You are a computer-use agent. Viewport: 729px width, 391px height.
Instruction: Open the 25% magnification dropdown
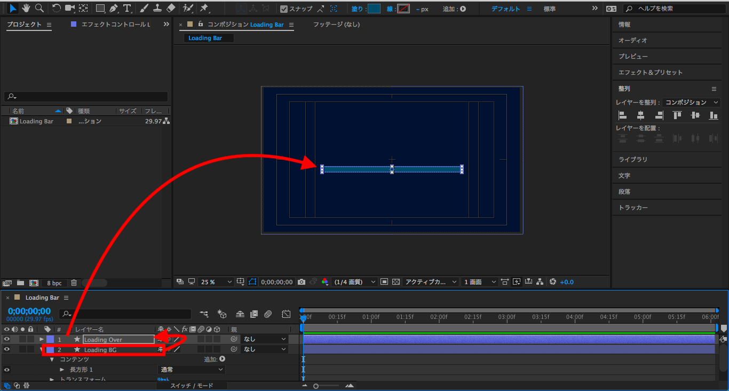pyautogui.click(x=216, y=282)
